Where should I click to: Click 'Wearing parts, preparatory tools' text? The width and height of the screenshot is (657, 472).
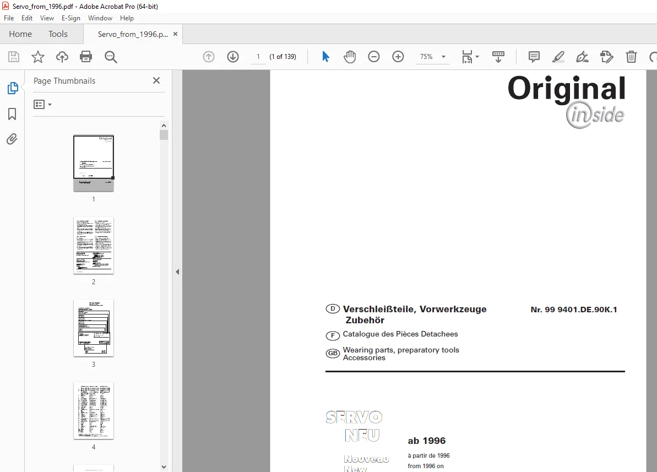coord(401,350)
